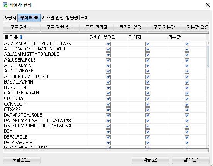Click the vertical scrollbar thumb of role list
Viewport: 213px width, 166px height.
[208, 56]
